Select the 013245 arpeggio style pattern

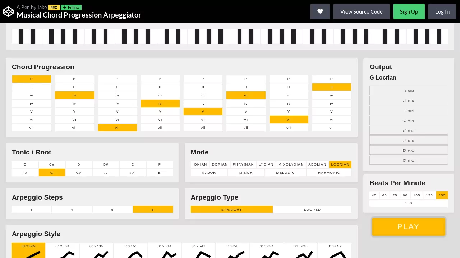(233, 250)
